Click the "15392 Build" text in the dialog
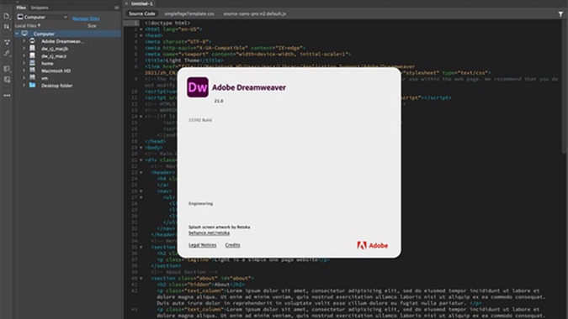This screenshot has width=568, height=319. [200, 120]
